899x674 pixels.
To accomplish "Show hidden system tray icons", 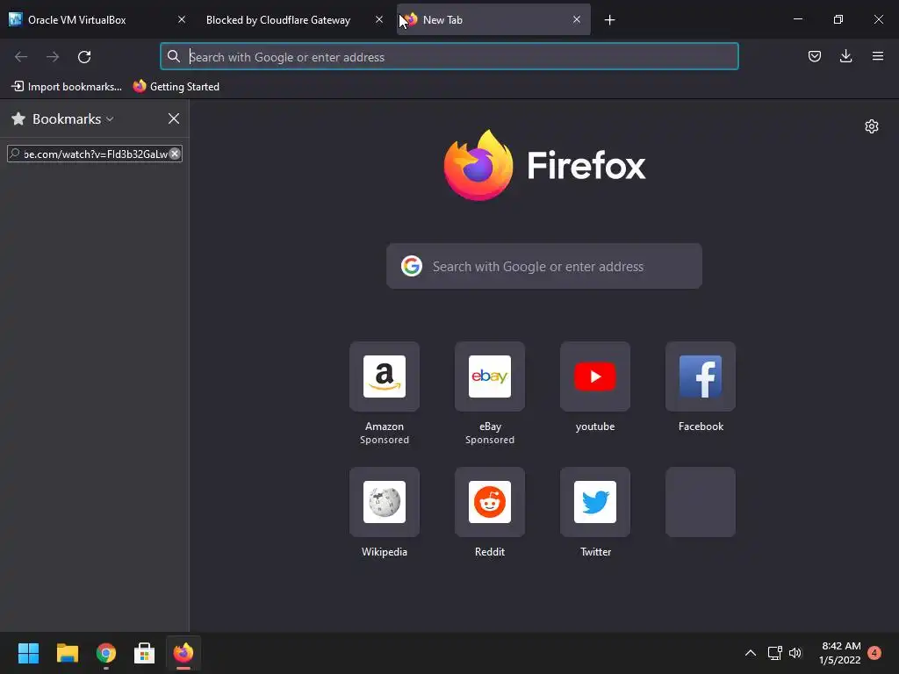I will [x=750, y=653].
